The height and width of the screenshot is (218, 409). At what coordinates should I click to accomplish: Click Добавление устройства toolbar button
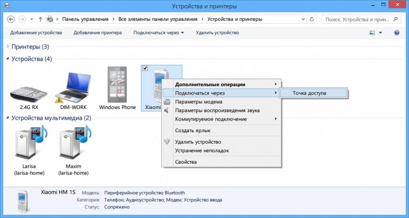36,33
